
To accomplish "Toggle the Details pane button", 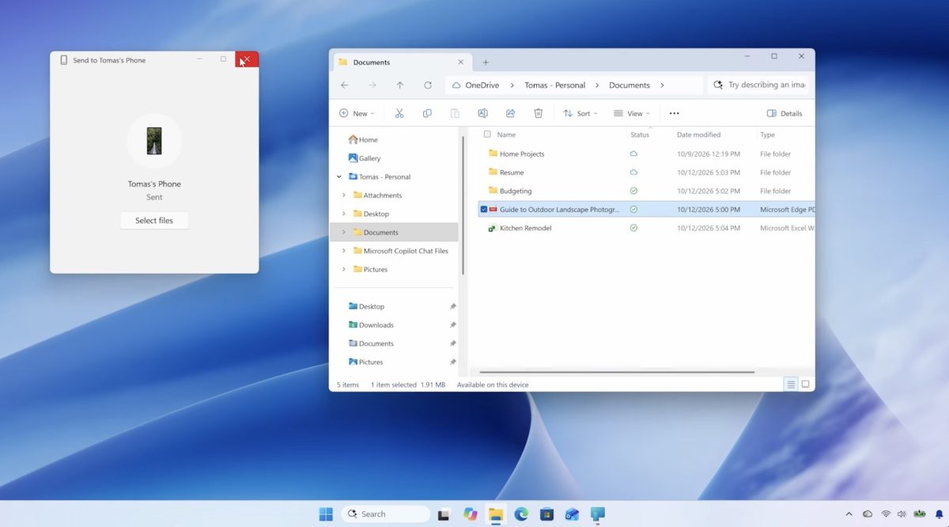I will (785, 113).
